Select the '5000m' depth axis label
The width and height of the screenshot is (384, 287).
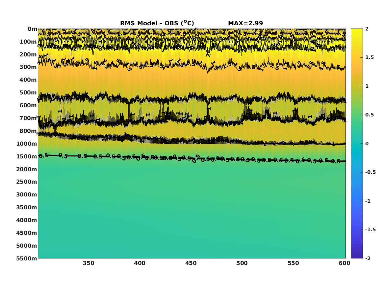(27, 246)
